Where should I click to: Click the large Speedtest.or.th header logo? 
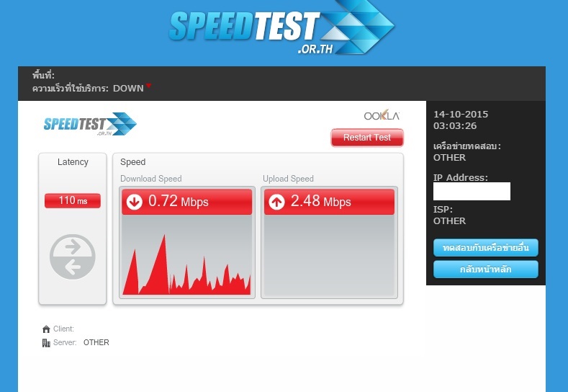tap(281, 27)
